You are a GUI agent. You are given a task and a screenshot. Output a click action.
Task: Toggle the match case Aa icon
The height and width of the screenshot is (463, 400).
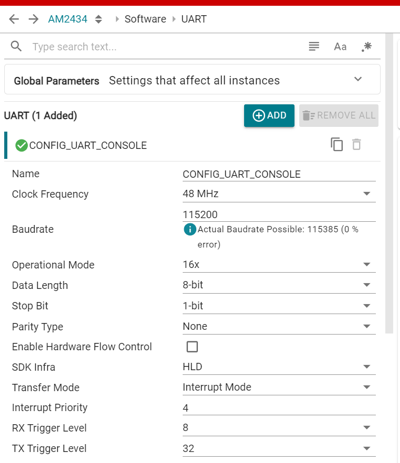[x=340, y=47]
